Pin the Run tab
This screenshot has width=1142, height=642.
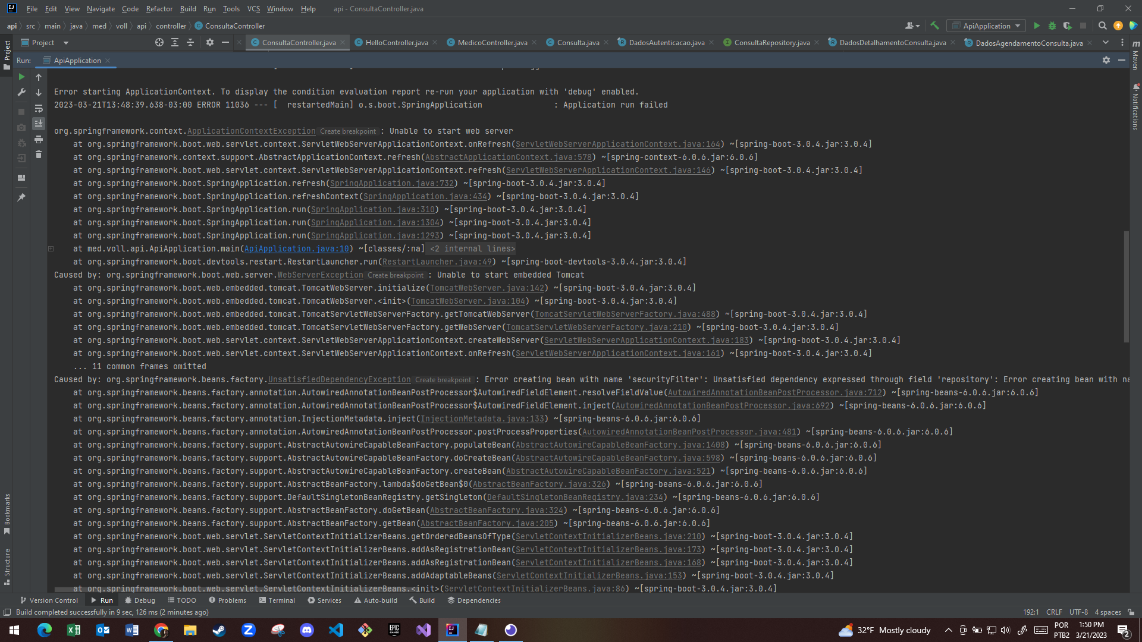click(21, 197)
